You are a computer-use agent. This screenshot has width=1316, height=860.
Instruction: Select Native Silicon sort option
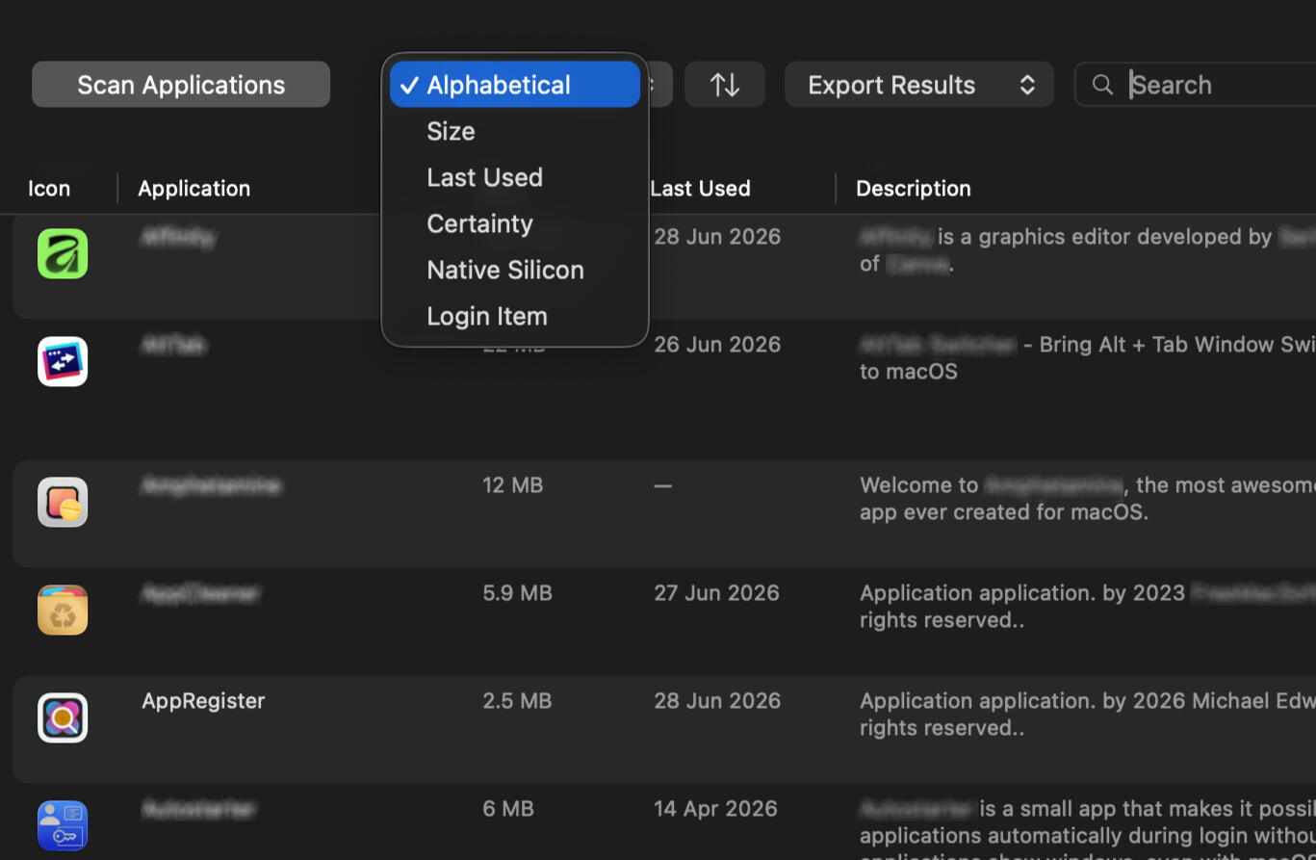[515, 270]
